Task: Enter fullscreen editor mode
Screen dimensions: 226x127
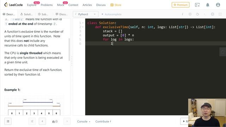Action: (220, 14)
